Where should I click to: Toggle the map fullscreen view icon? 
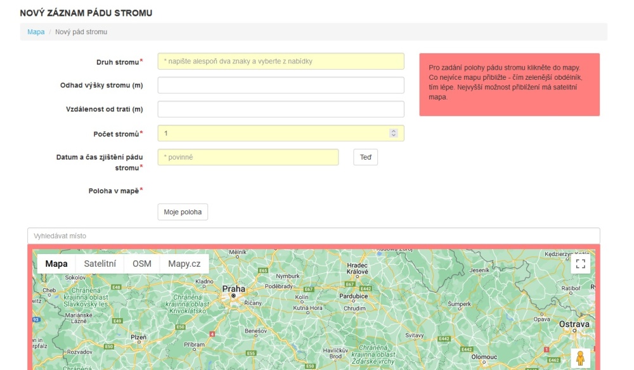click(x=581, y=264)
